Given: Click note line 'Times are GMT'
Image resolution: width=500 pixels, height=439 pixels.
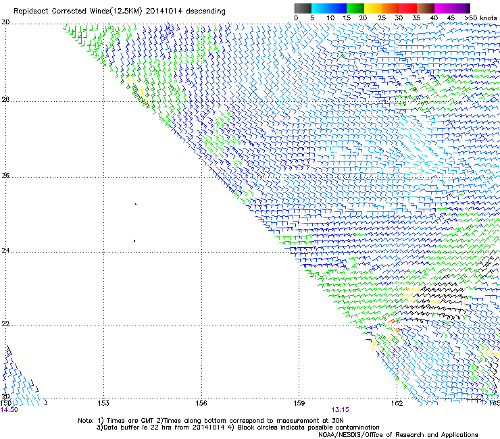Looking at the screenshot, I should coord(129,421).
